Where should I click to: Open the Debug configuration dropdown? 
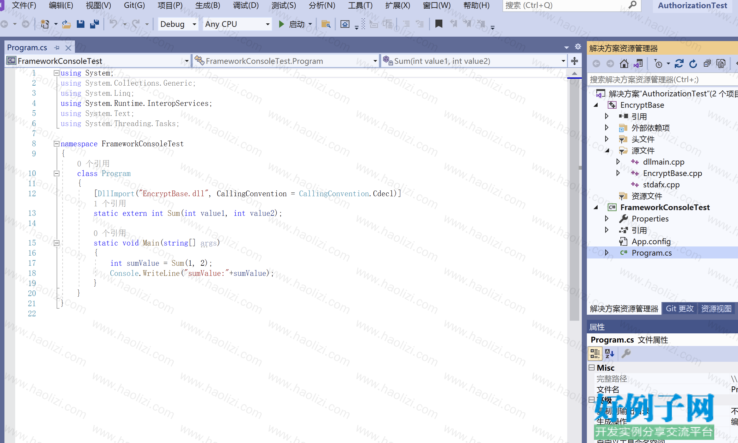(178, 24)
